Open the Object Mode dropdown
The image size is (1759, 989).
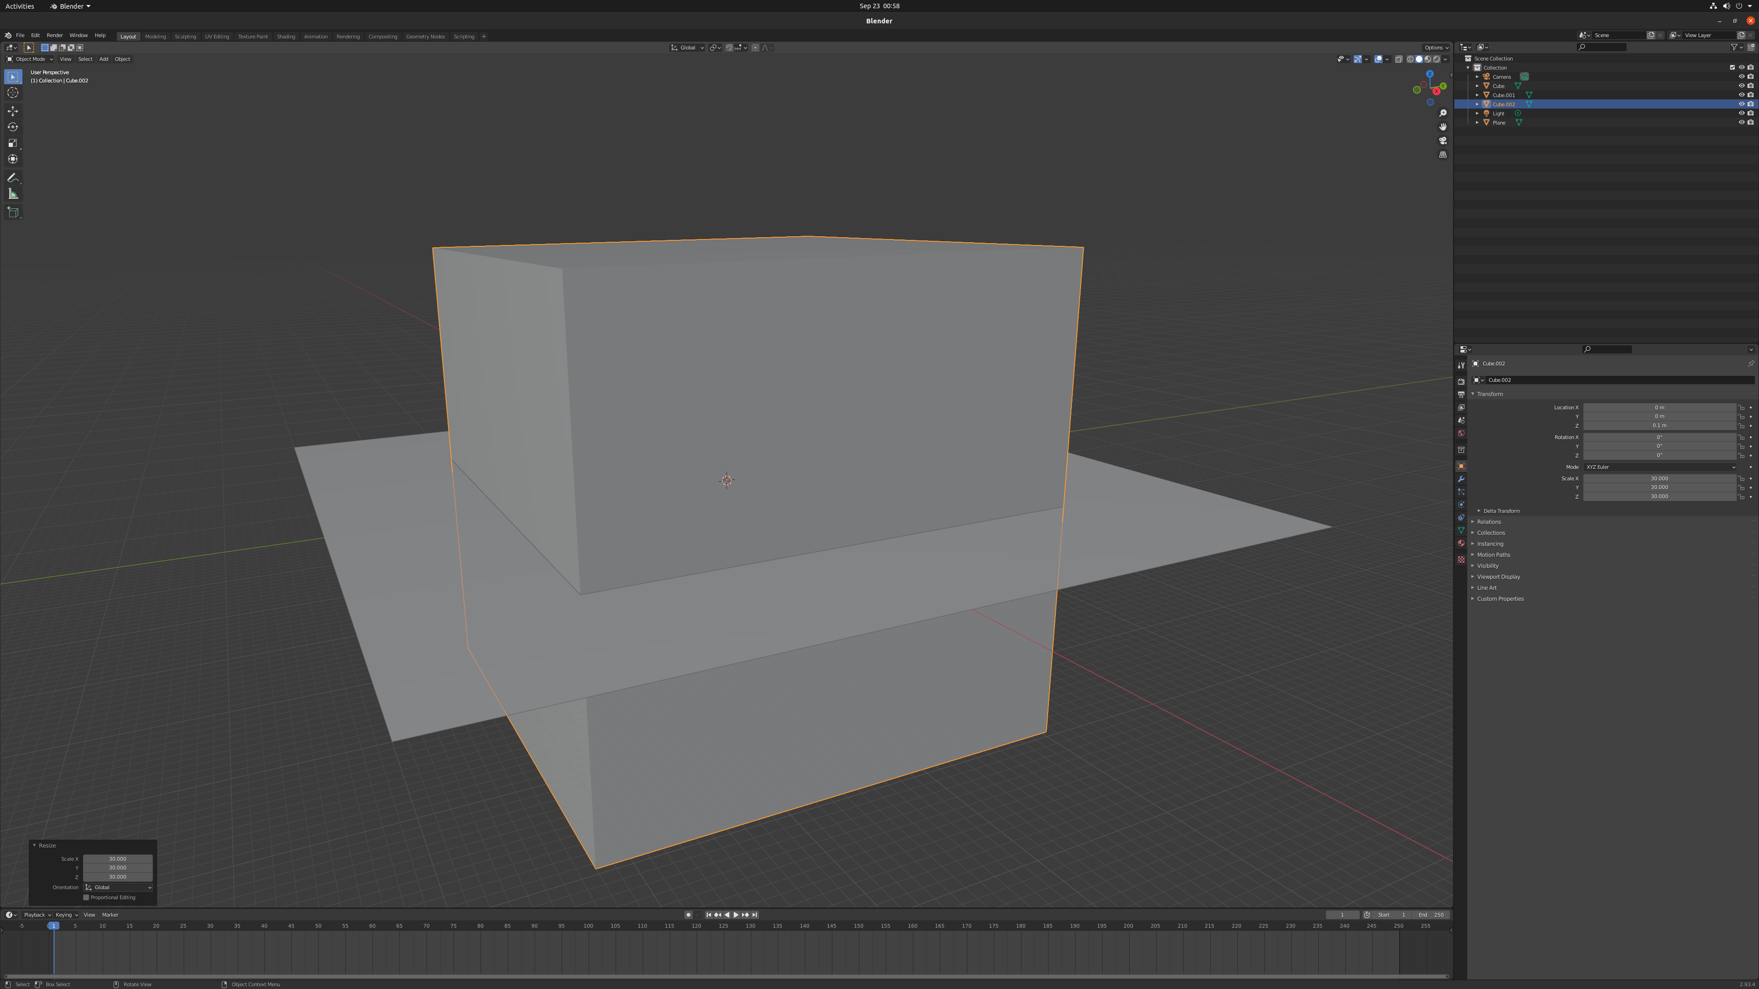(29, 60)
